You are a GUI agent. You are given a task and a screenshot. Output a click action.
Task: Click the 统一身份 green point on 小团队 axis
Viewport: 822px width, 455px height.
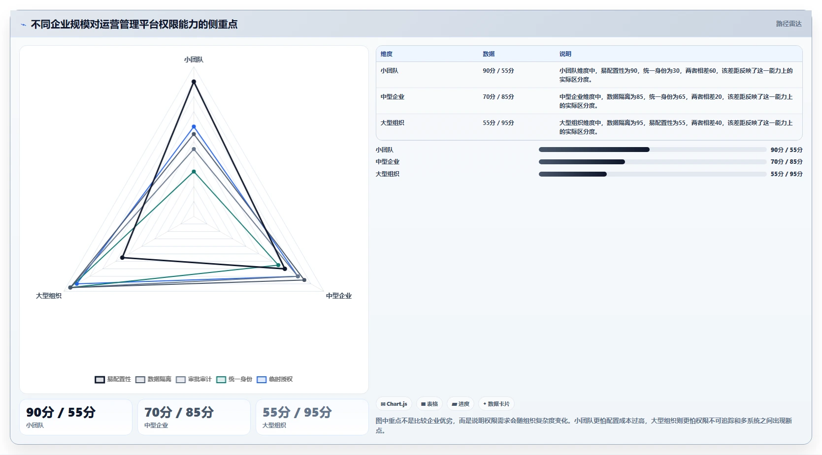point(194,172)
